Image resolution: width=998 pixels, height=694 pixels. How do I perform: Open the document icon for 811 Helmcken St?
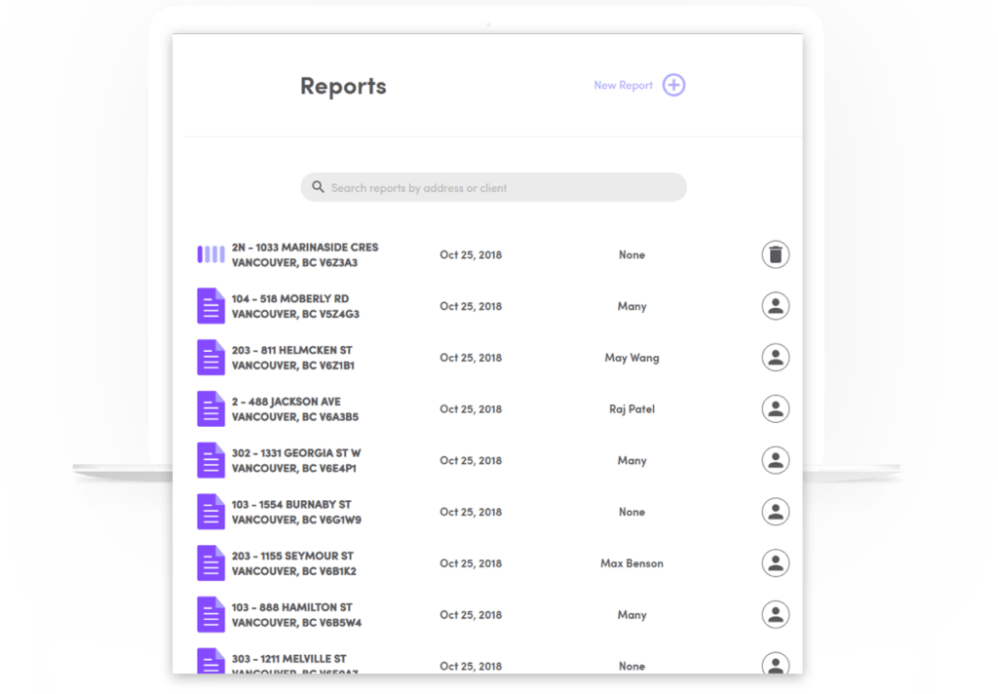coord(211,357)
